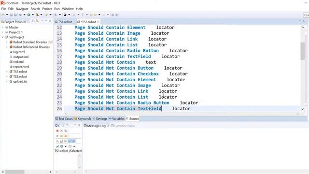Screen dimensions: 309x174
Task: Expand the TS1.robot tree node
Action: pyautogui.click(x=7, y=72)
